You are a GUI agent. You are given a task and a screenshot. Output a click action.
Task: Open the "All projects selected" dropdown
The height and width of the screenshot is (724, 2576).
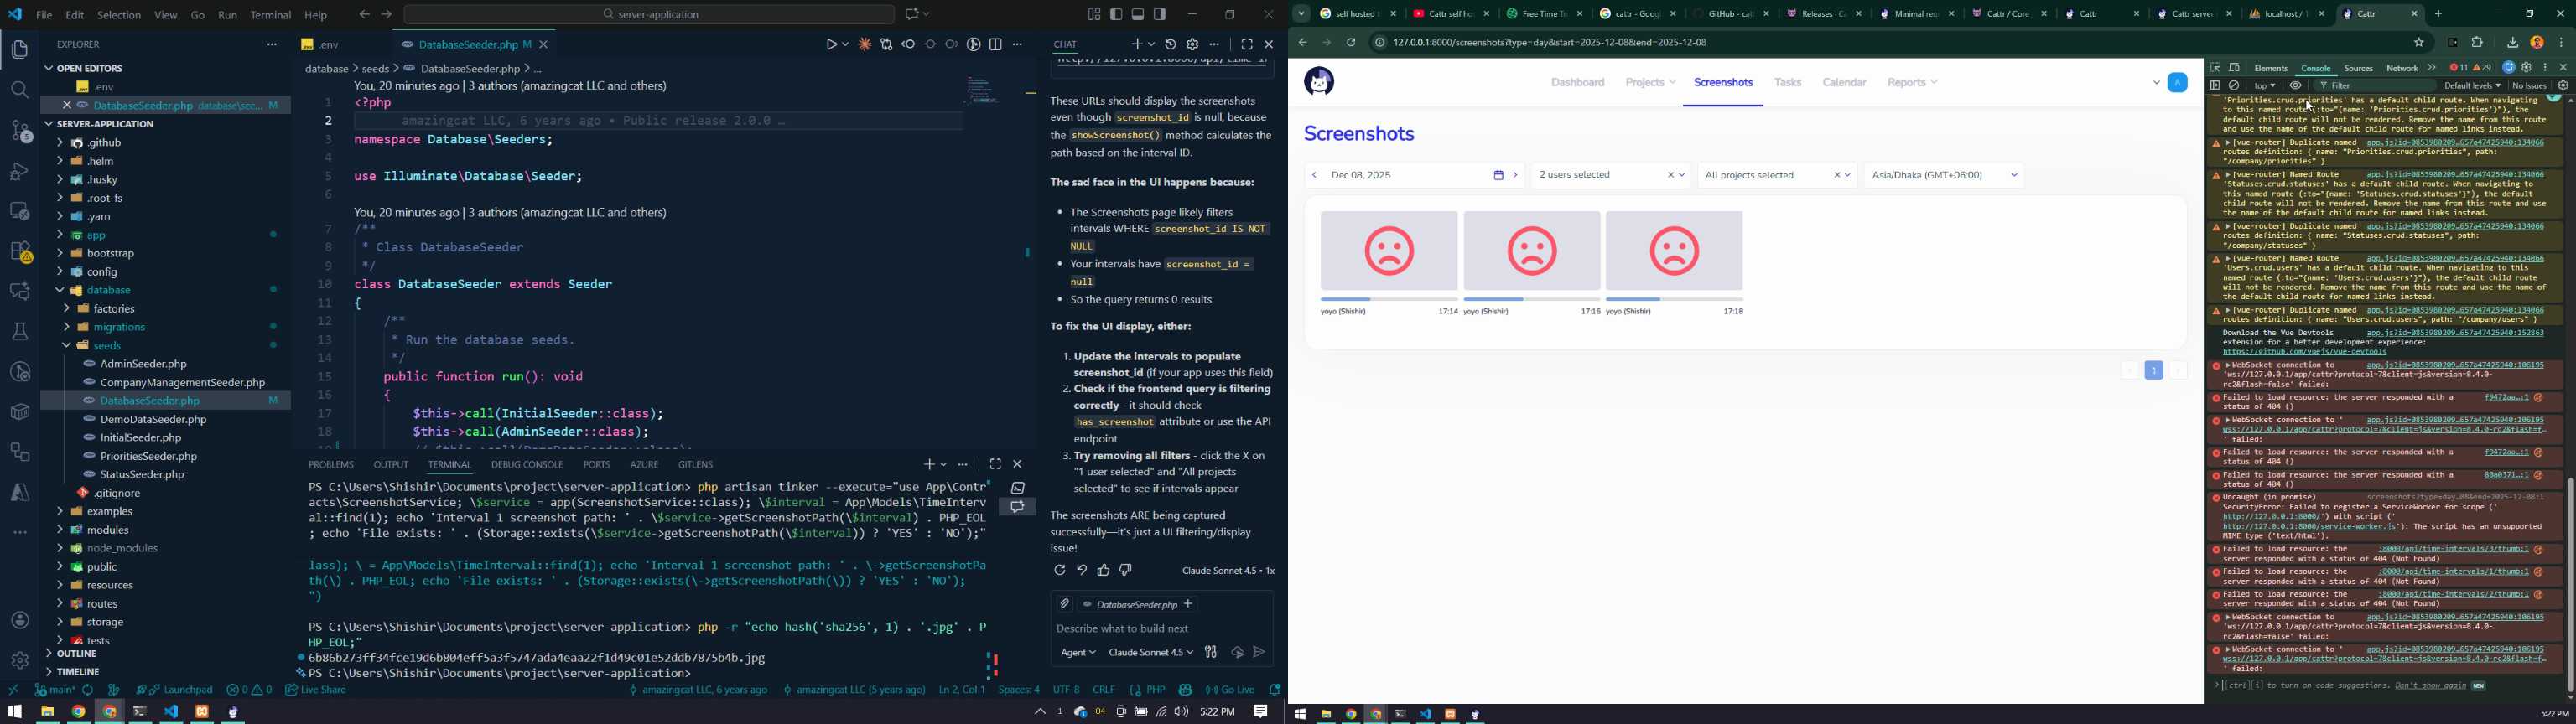1777,175
